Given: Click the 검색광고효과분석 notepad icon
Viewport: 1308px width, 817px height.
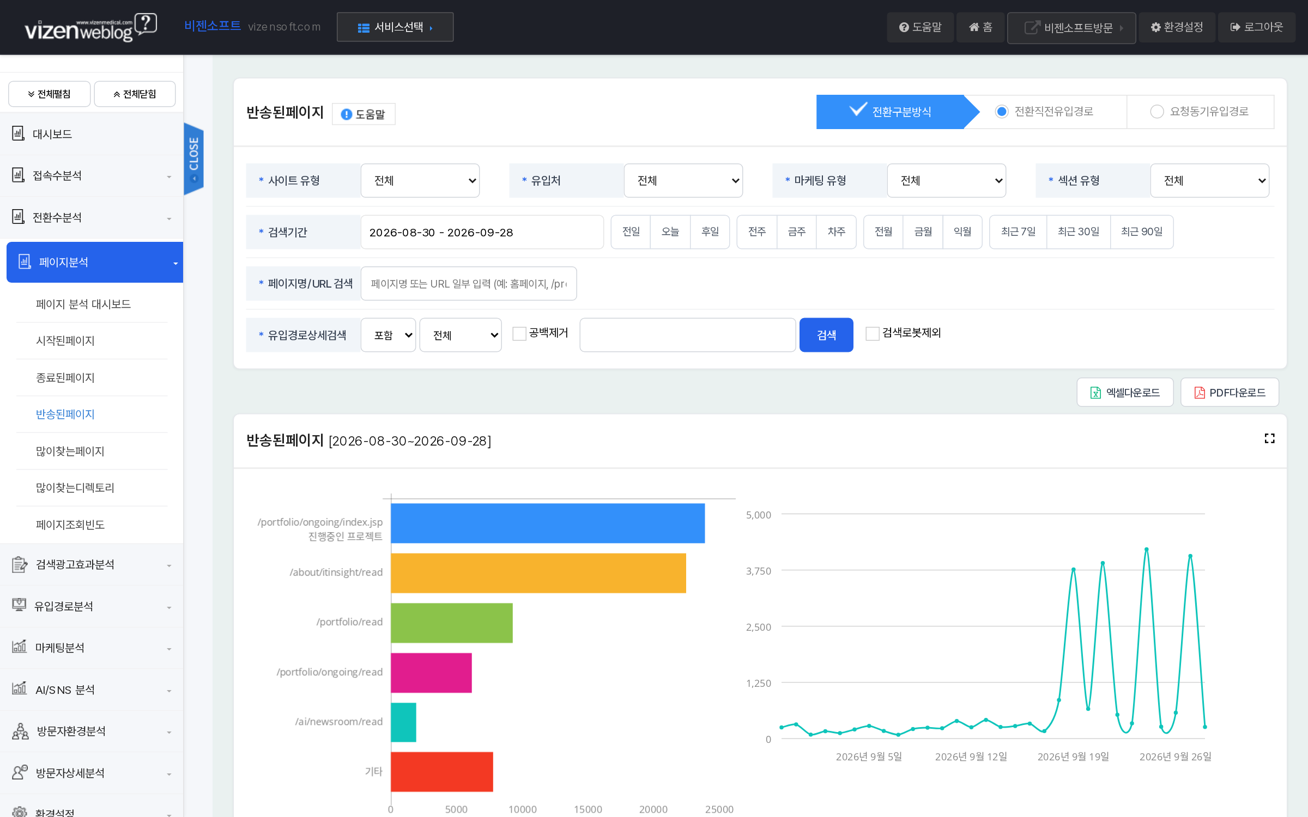Looking at the screenshot, I should click(19, 564).
